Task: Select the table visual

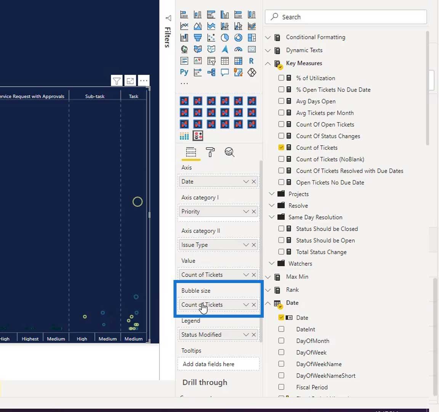Action: pyautogui.click(x=224, y=61)
